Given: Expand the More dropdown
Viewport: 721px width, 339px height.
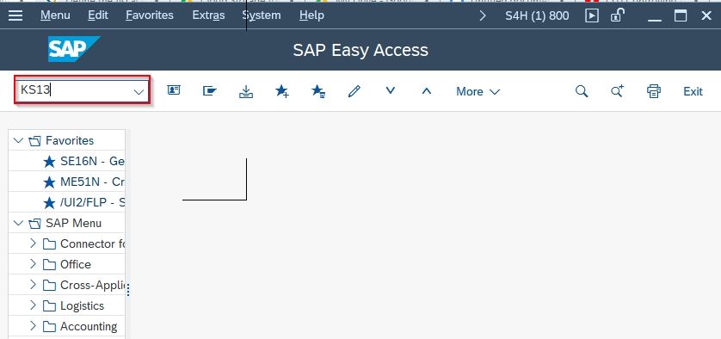Looking at the screenshot, I should click(x=478, y=91).
